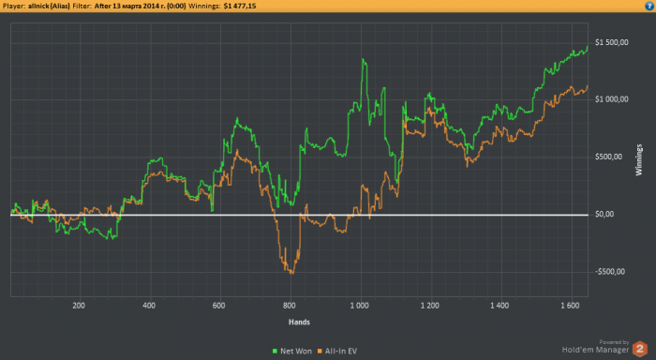
Task: Click the 800 hands axis tick label
Action: coord(289,306)
